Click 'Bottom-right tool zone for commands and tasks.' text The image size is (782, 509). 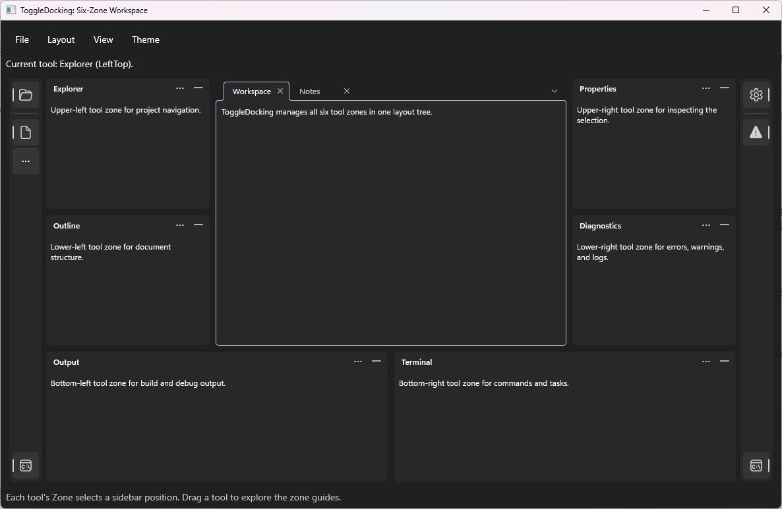click(x=484, y=383)
